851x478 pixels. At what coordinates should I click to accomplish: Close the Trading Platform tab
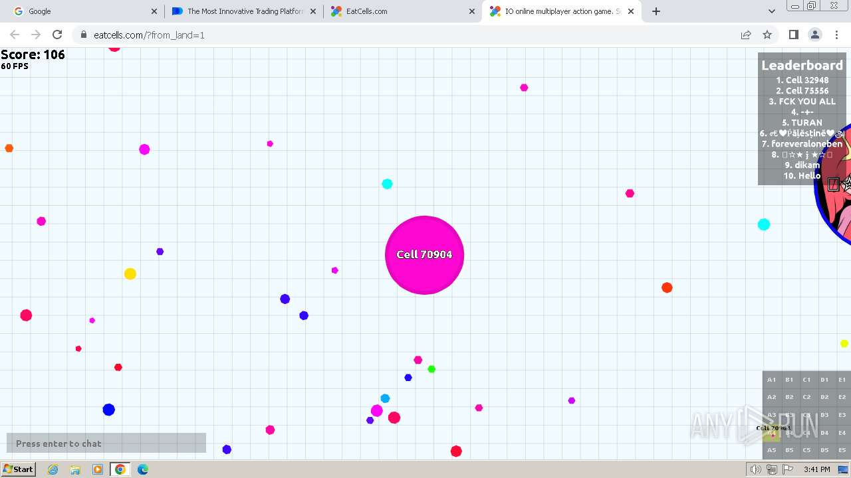tap(313, 11)
